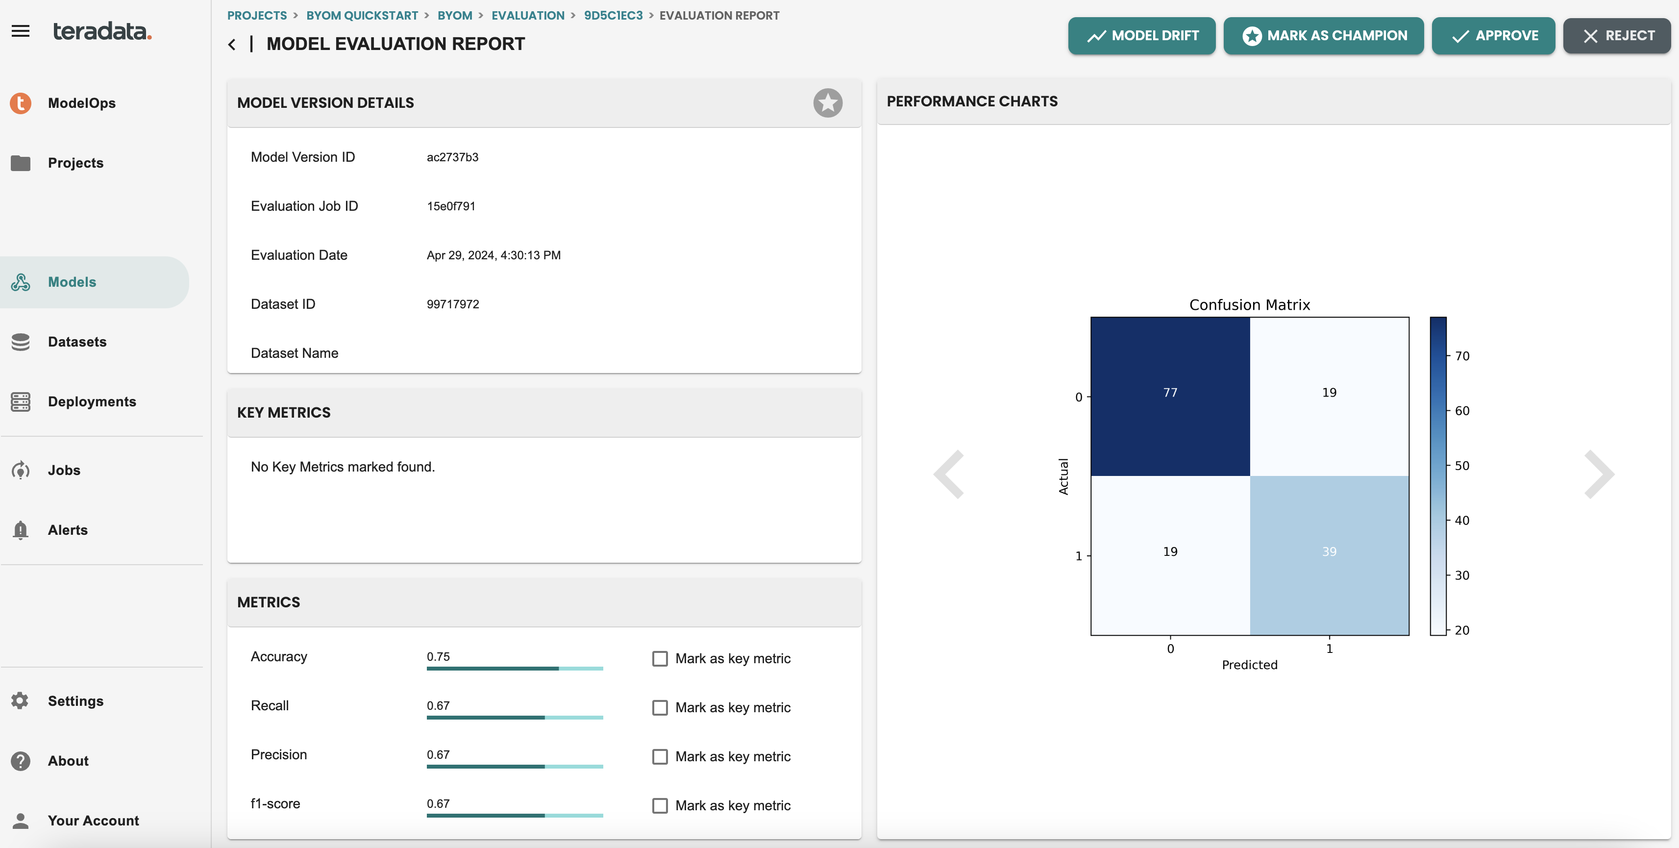Click the back navigation arrow icon
The height and width of the screenshot is (848, 1679).
(231, 43)
